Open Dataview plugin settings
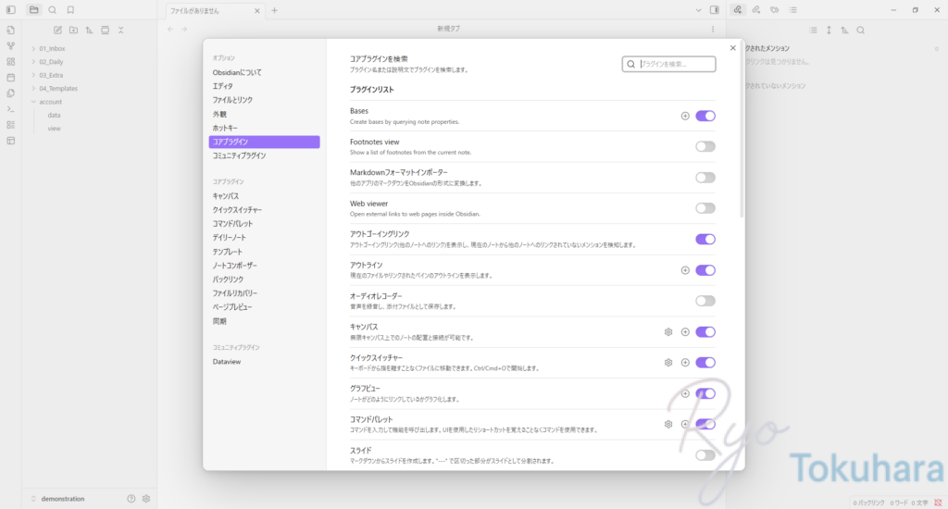 tap(227, 362)
